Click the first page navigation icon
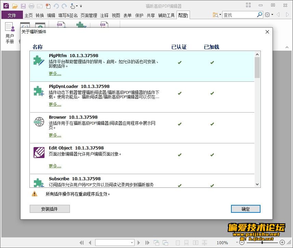Screen dimensions: 293x248 [81, 243]
